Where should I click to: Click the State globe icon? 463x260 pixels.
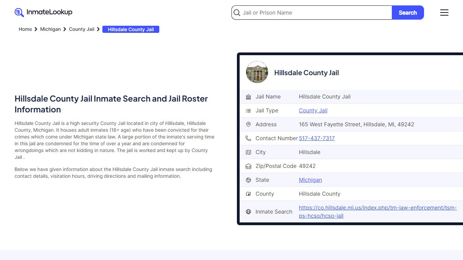coord(248,180)
